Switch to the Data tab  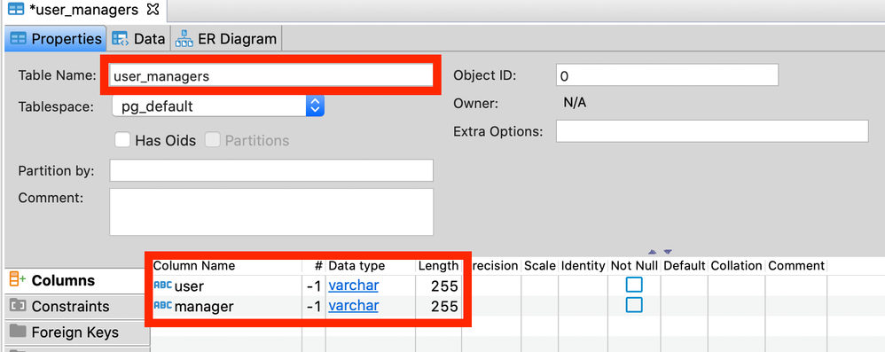[x=138, y=39]
